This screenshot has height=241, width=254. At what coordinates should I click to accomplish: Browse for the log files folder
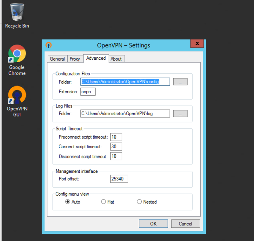pos(180,114)
